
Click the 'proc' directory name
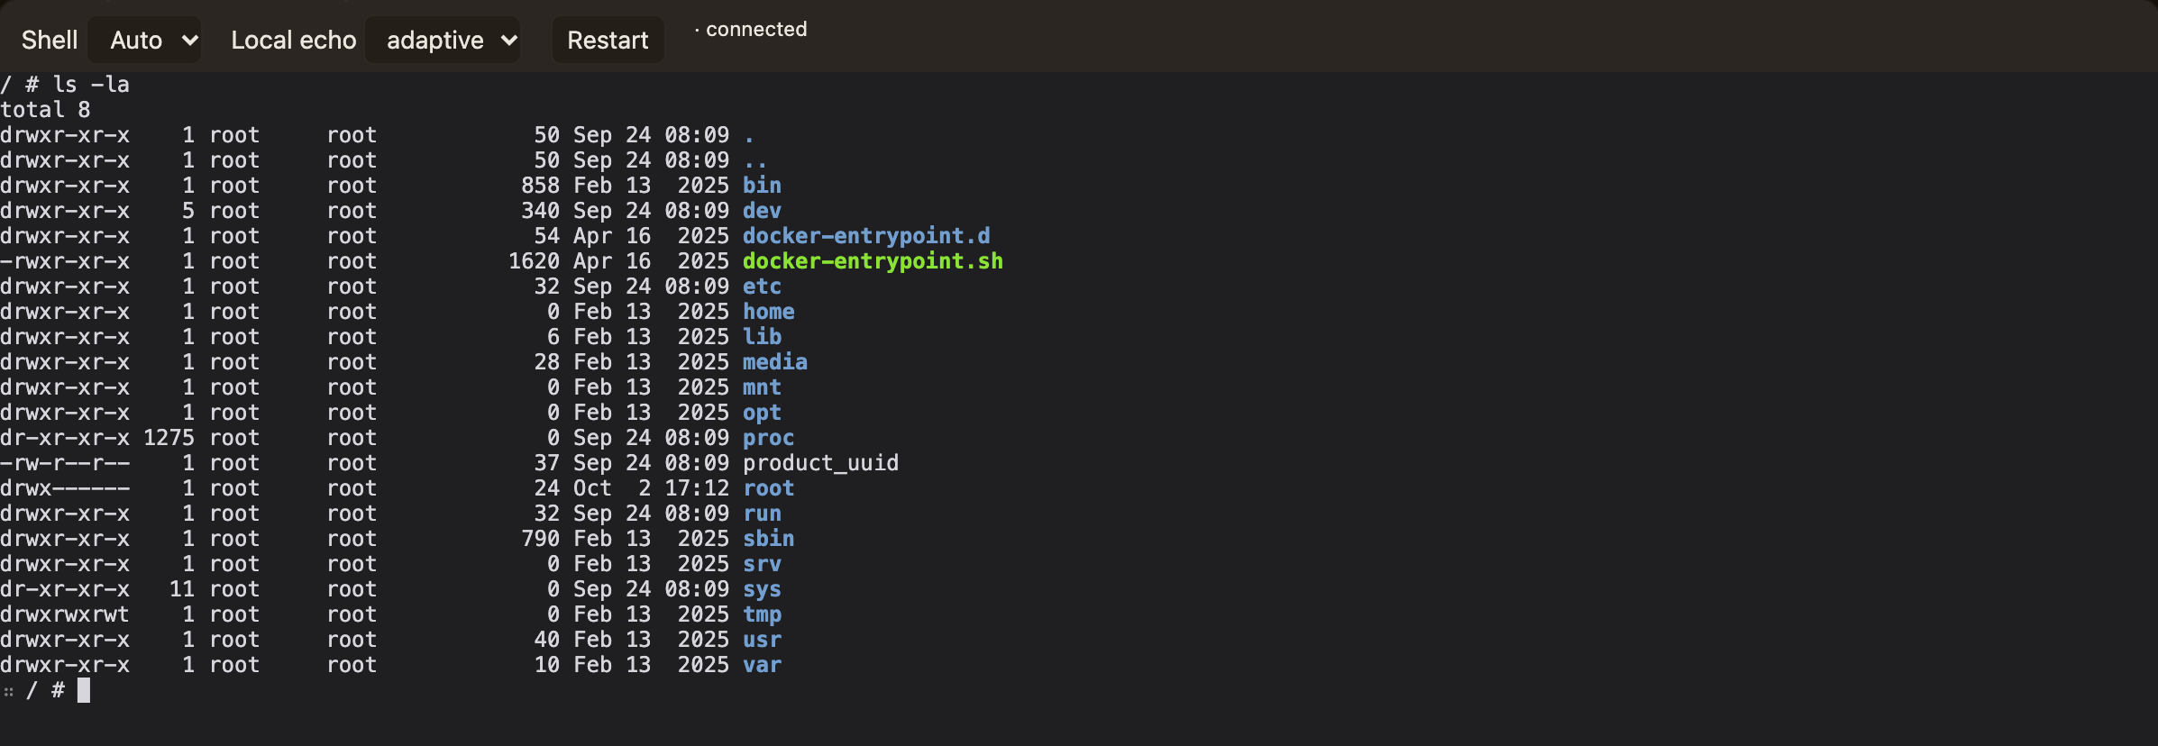tap(769, 438)
